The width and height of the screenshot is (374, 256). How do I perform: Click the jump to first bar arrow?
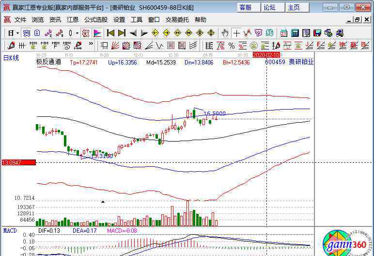[110, 33]
